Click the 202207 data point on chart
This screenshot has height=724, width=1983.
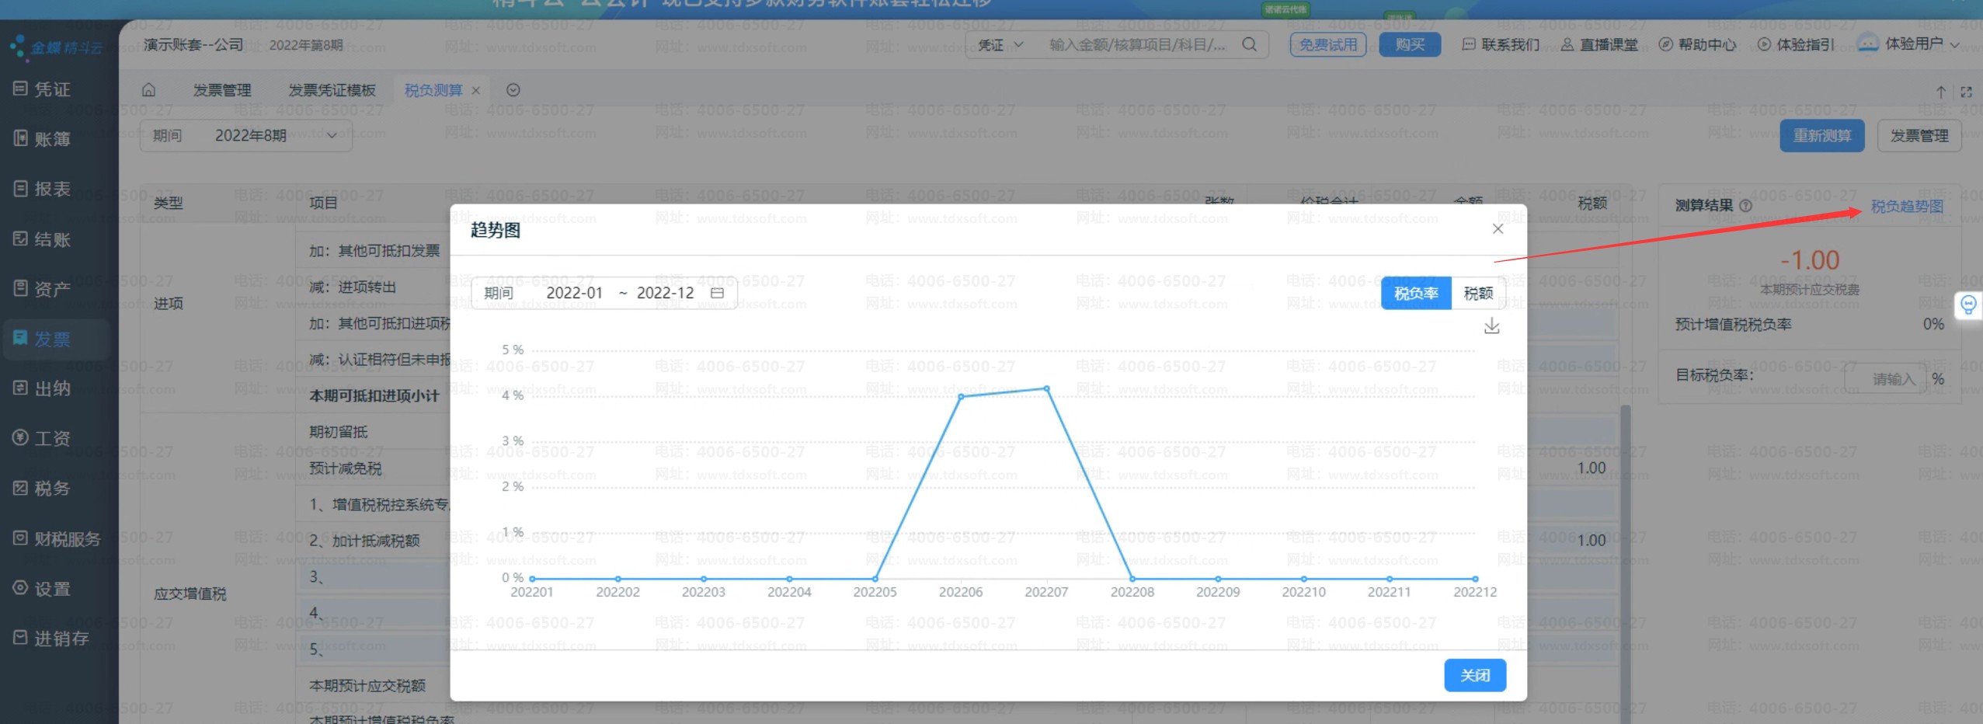pyautogui.click(x=1046, y=388)
